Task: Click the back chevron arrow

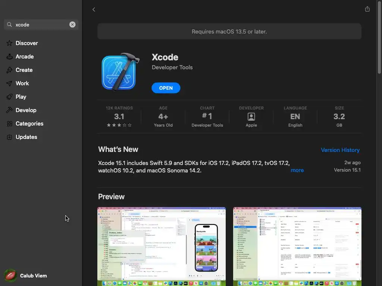Action: click(x=94, y=9)
